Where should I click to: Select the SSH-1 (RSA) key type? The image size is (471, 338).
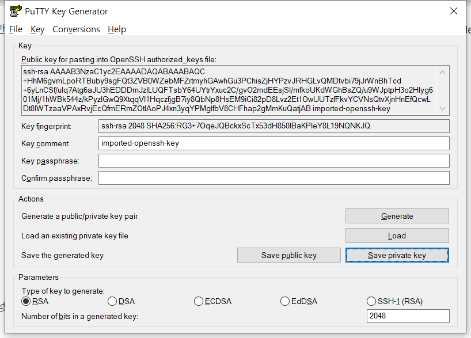(394, 301)
